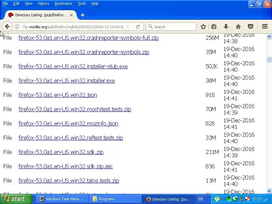The height and width of the screenshot is (204, 272).
Task: Open the View menu
Action: pos(29,3)
